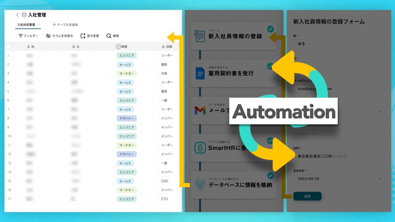
Task: Click the 住所 field with 東京都目黒区
Action: tap(339, 156)
